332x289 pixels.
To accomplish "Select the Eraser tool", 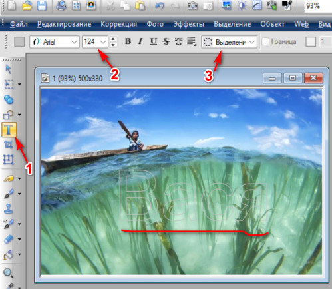I will click(x=9, y=239).
